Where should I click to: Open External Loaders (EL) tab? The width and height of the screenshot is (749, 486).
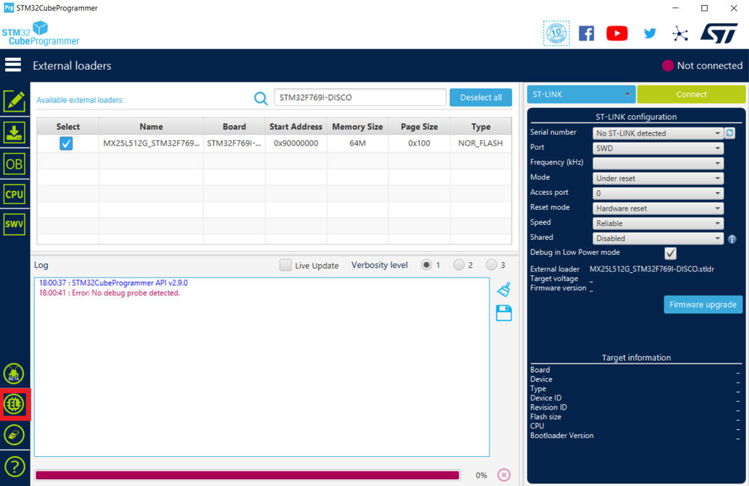pos(13,404)
